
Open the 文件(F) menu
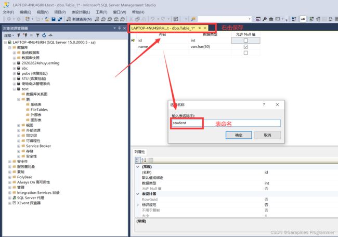8,12
